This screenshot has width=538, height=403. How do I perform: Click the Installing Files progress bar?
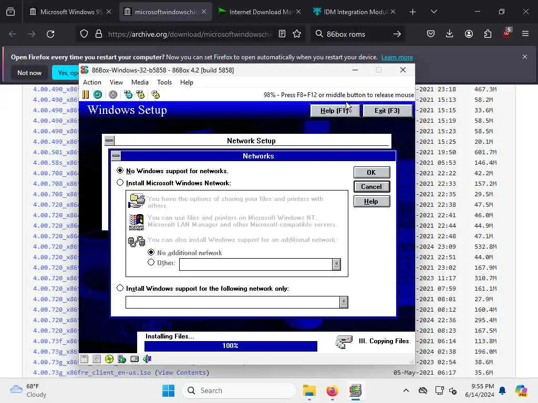231,346
